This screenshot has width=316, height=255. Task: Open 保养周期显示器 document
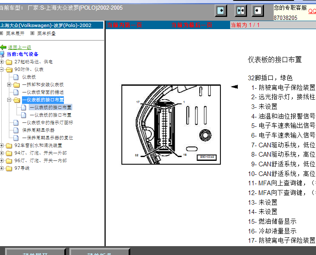pos(38,130)
